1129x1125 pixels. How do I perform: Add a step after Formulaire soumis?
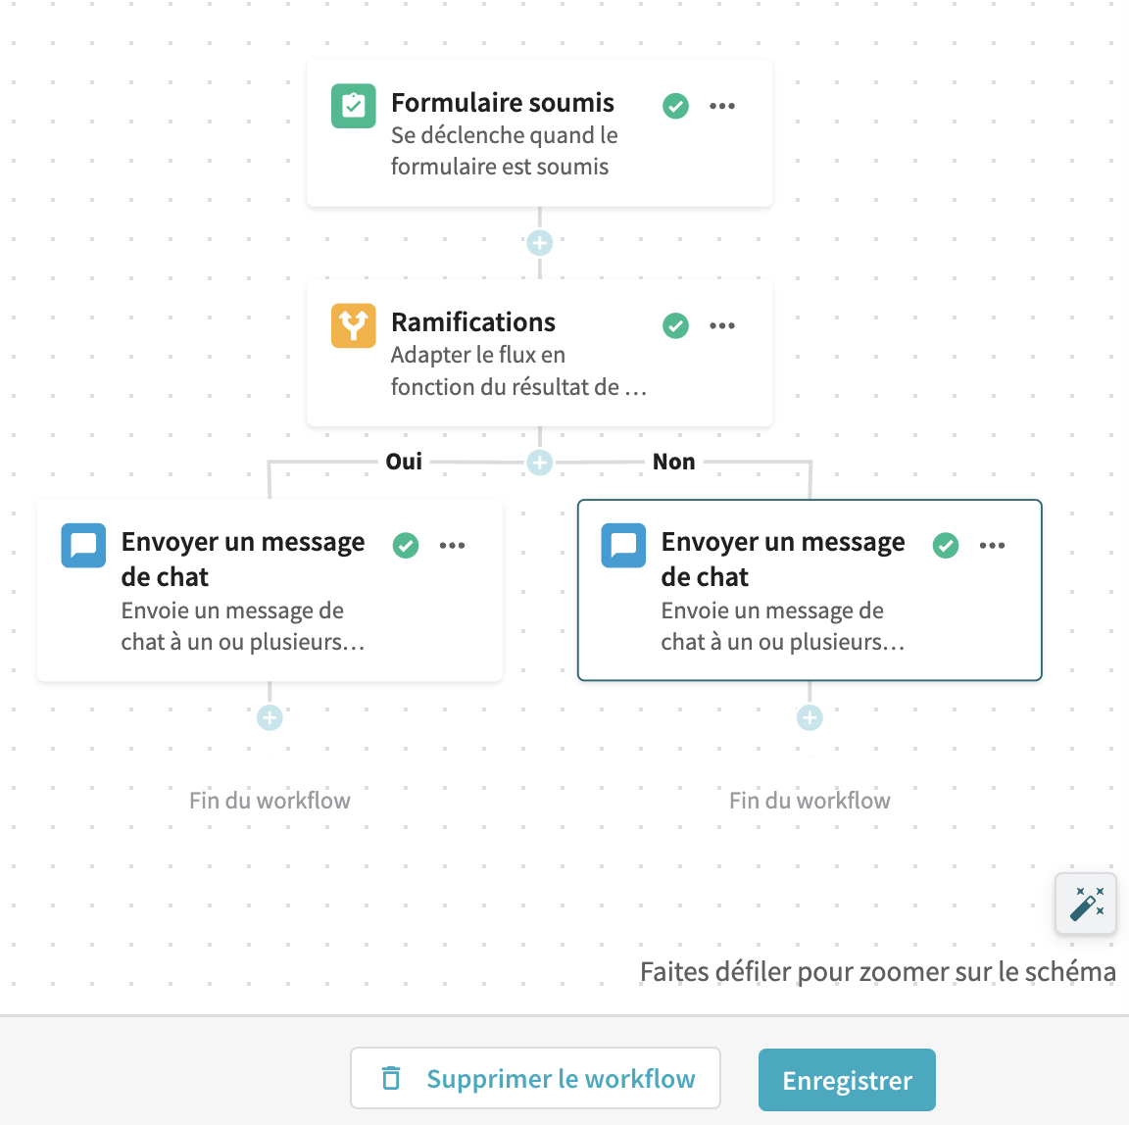(540, 243)
